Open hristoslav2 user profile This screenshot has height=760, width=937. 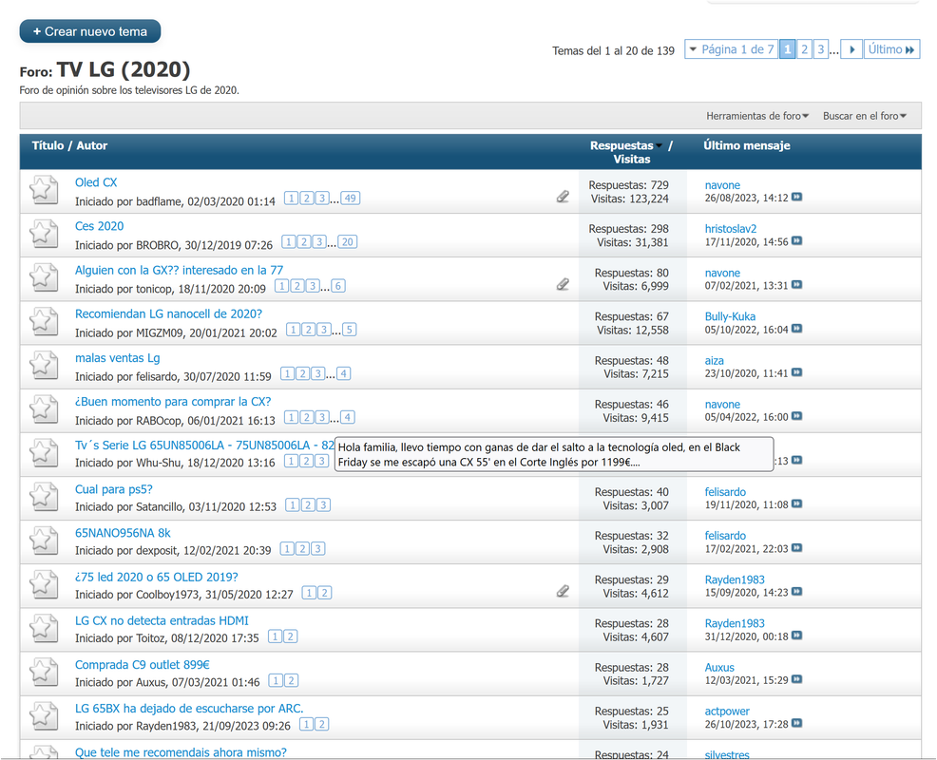coord(730,229)
